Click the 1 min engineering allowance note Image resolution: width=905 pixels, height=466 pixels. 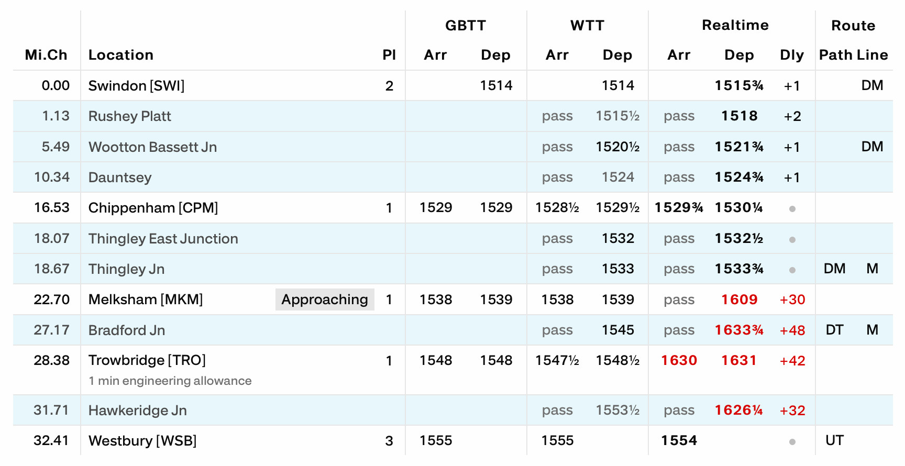[x=170, y=381]
